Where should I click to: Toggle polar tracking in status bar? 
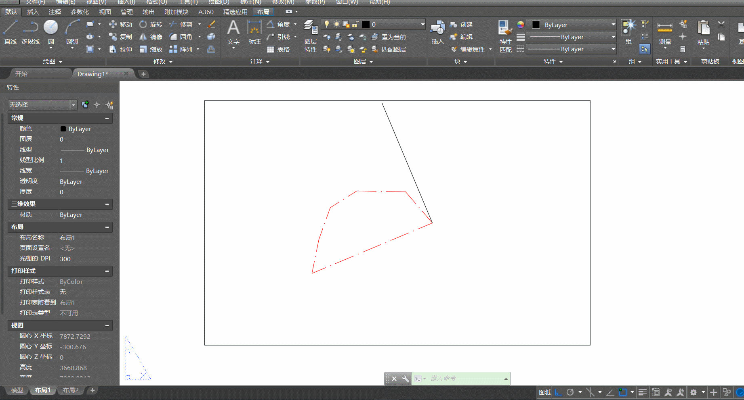tap(570, 392)
